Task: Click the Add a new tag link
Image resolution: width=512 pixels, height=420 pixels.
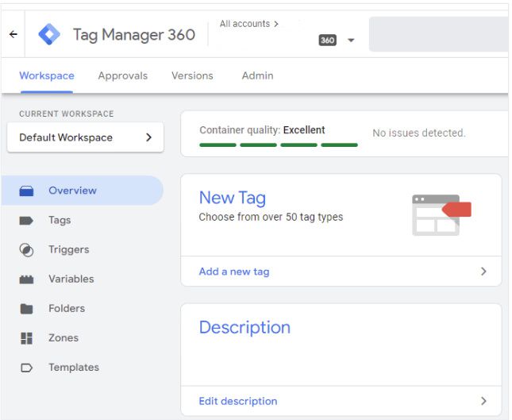Action: pos(234,272)
